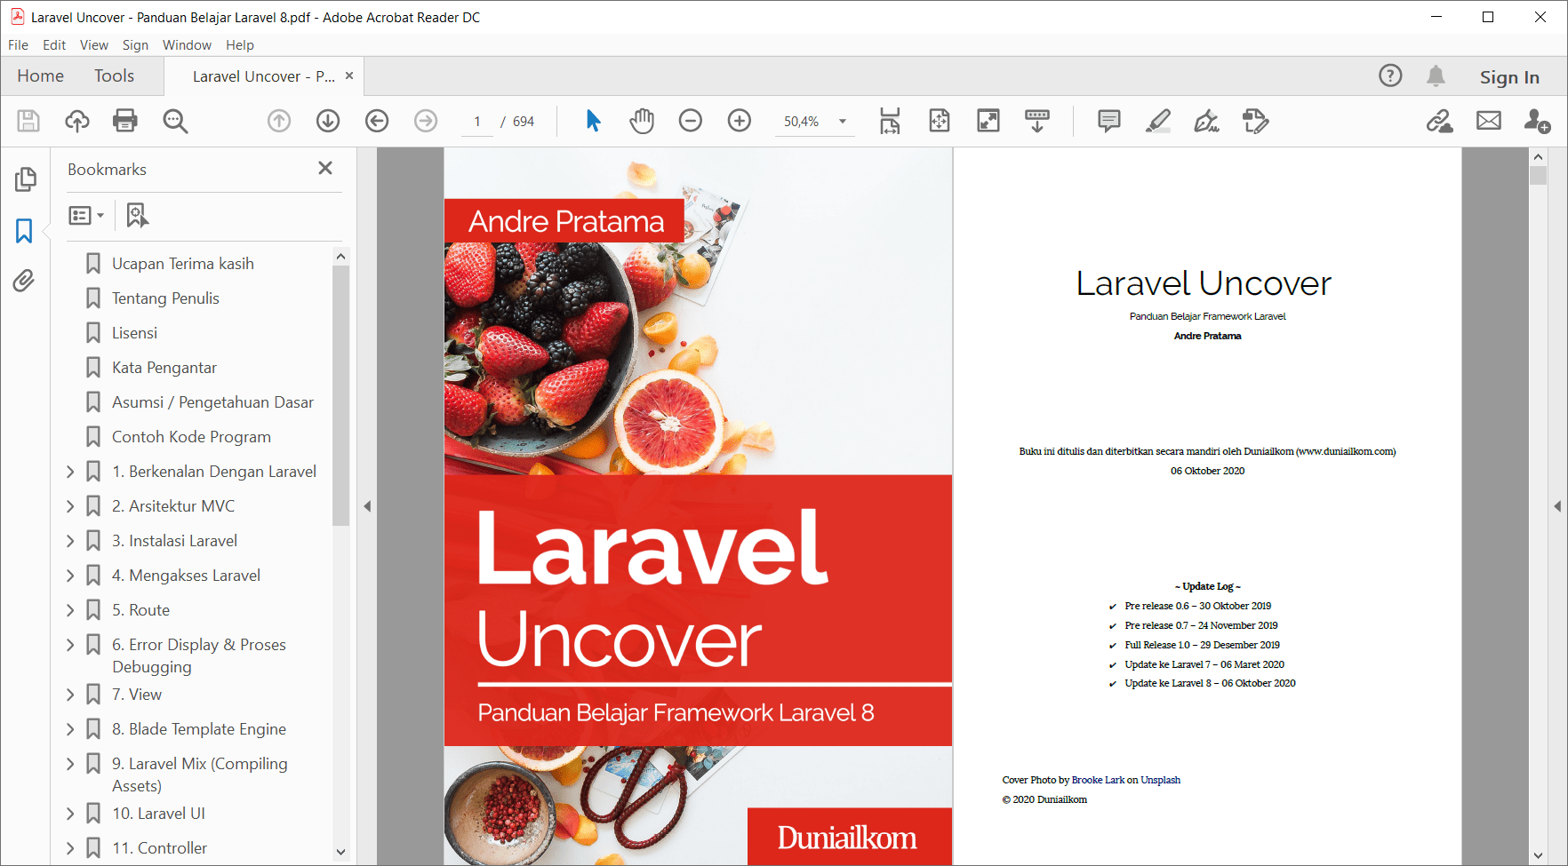This screenshot has height=866, width=1568.
Task: Open the View menu
Action: (94, 44)
